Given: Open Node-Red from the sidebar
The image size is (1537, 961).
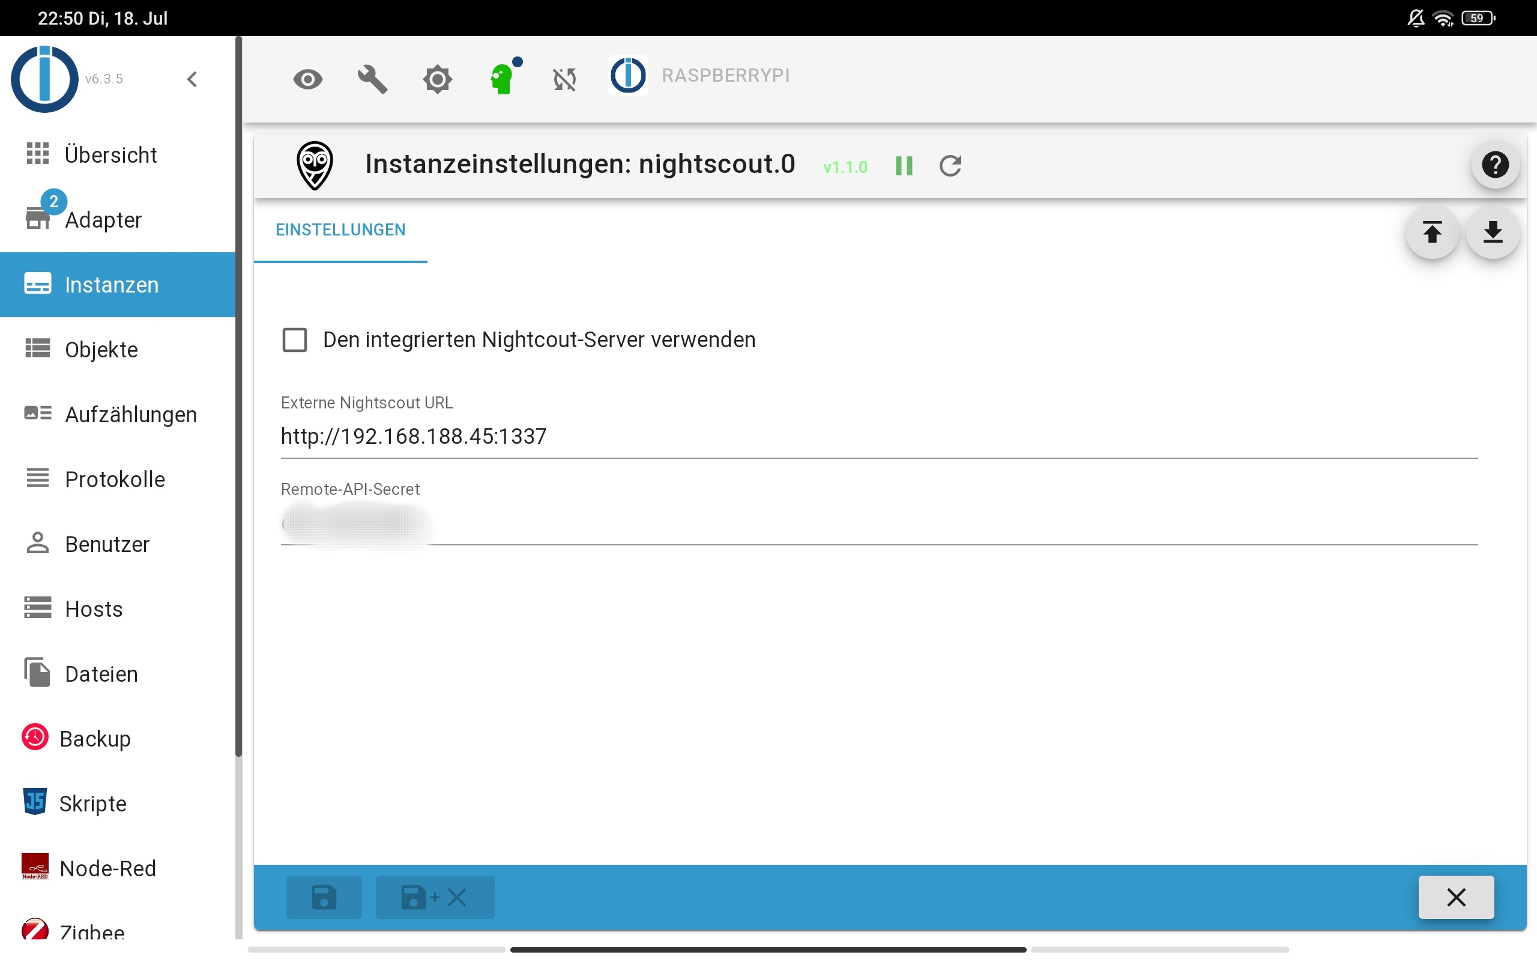Looking at the screenshot, I should [107, 867].
